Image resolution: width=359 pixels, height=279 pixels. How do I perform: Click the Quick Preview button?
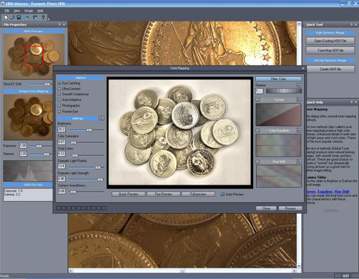click(128, 194)
